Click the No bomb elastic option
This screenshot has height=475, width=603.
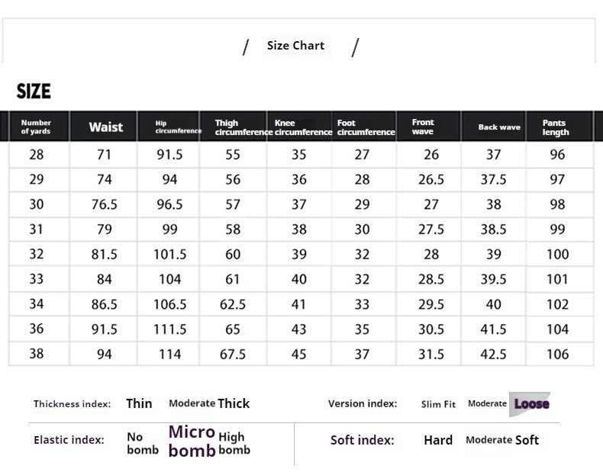(x=143, y=443)
